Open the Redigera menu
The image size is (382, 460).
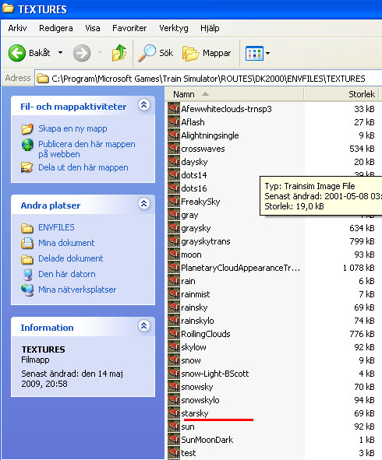click(56, 28)
